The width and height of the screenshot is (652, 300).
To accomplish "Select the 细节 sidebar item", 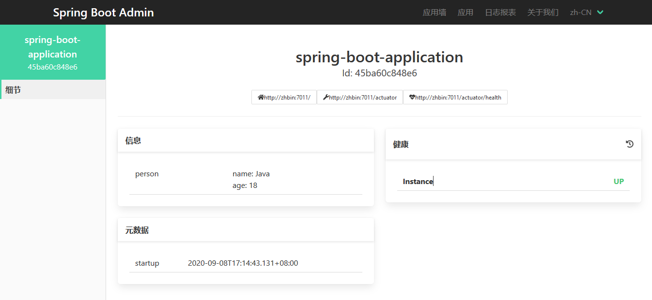I will [x=53, y=89].
